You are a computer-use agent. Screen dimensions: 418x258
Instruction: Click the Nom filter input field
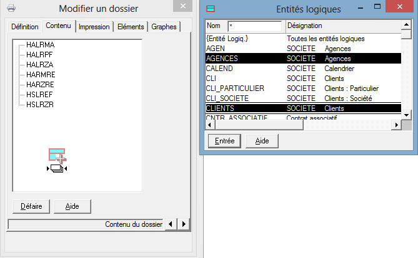click(x=254, y=26)
